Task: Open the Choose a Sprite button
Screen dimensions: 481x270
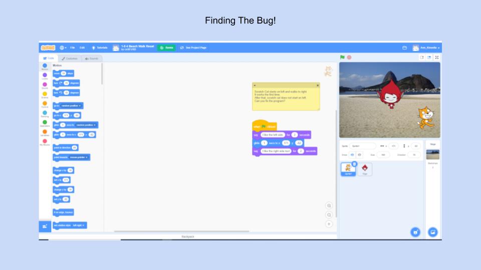Action: coord(415,232)
